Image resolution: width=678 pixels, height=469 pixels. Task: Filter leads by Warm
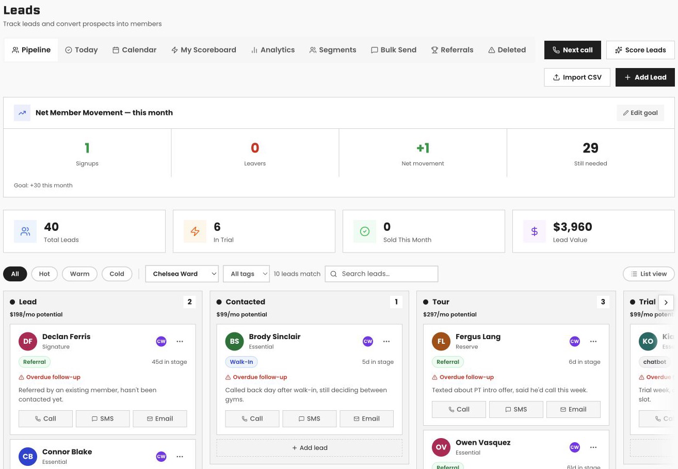pos(79,274)
